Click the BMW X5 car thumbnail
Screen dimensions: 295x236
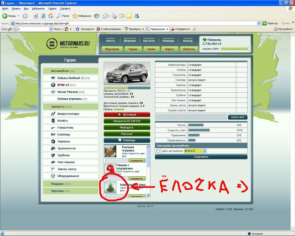127,74
